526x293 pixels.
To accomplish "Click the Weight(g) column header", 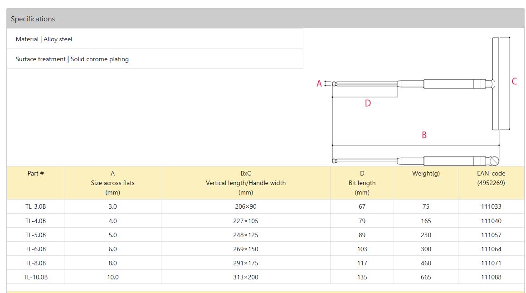I will pyautogui.click(x=426, y=183).
